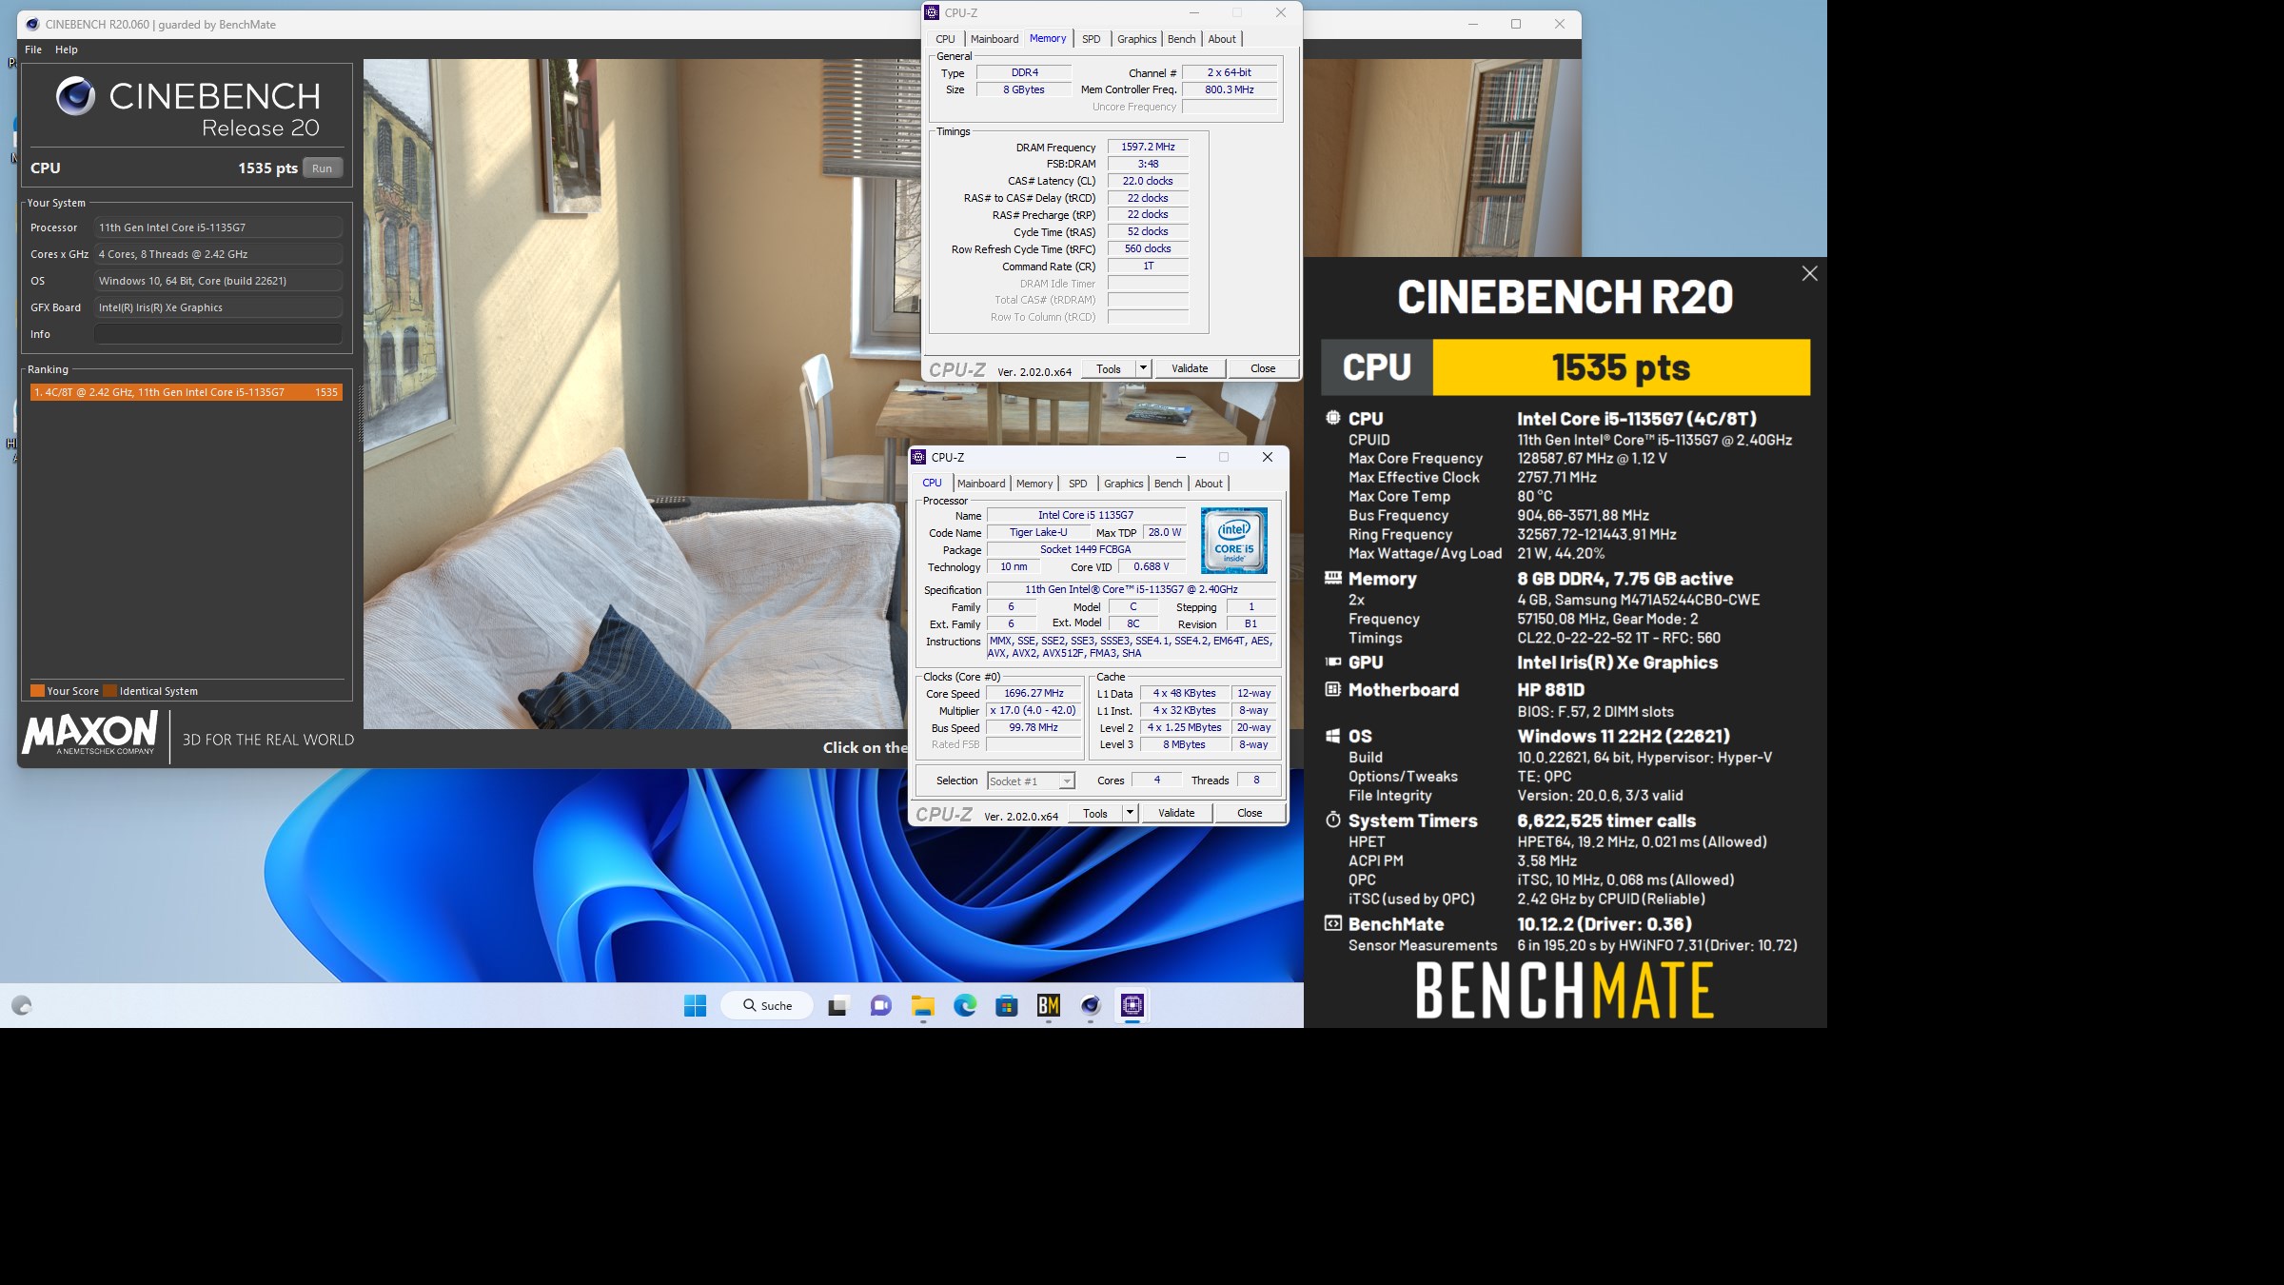Switch to the CPU tab in upper CPU-Z window
The width and height of the screenshot is (2284, 1285).
coord(945,39)
